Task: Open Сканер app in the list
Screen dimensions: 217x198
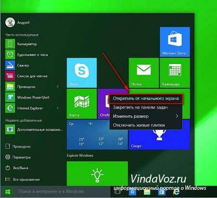Action: [32, 65]
